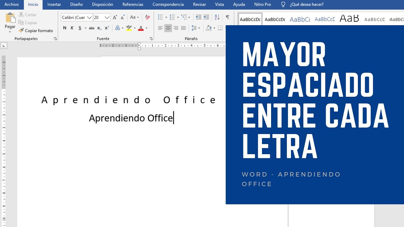Justify paragraph text
The image size is (404, 227).
183,28
